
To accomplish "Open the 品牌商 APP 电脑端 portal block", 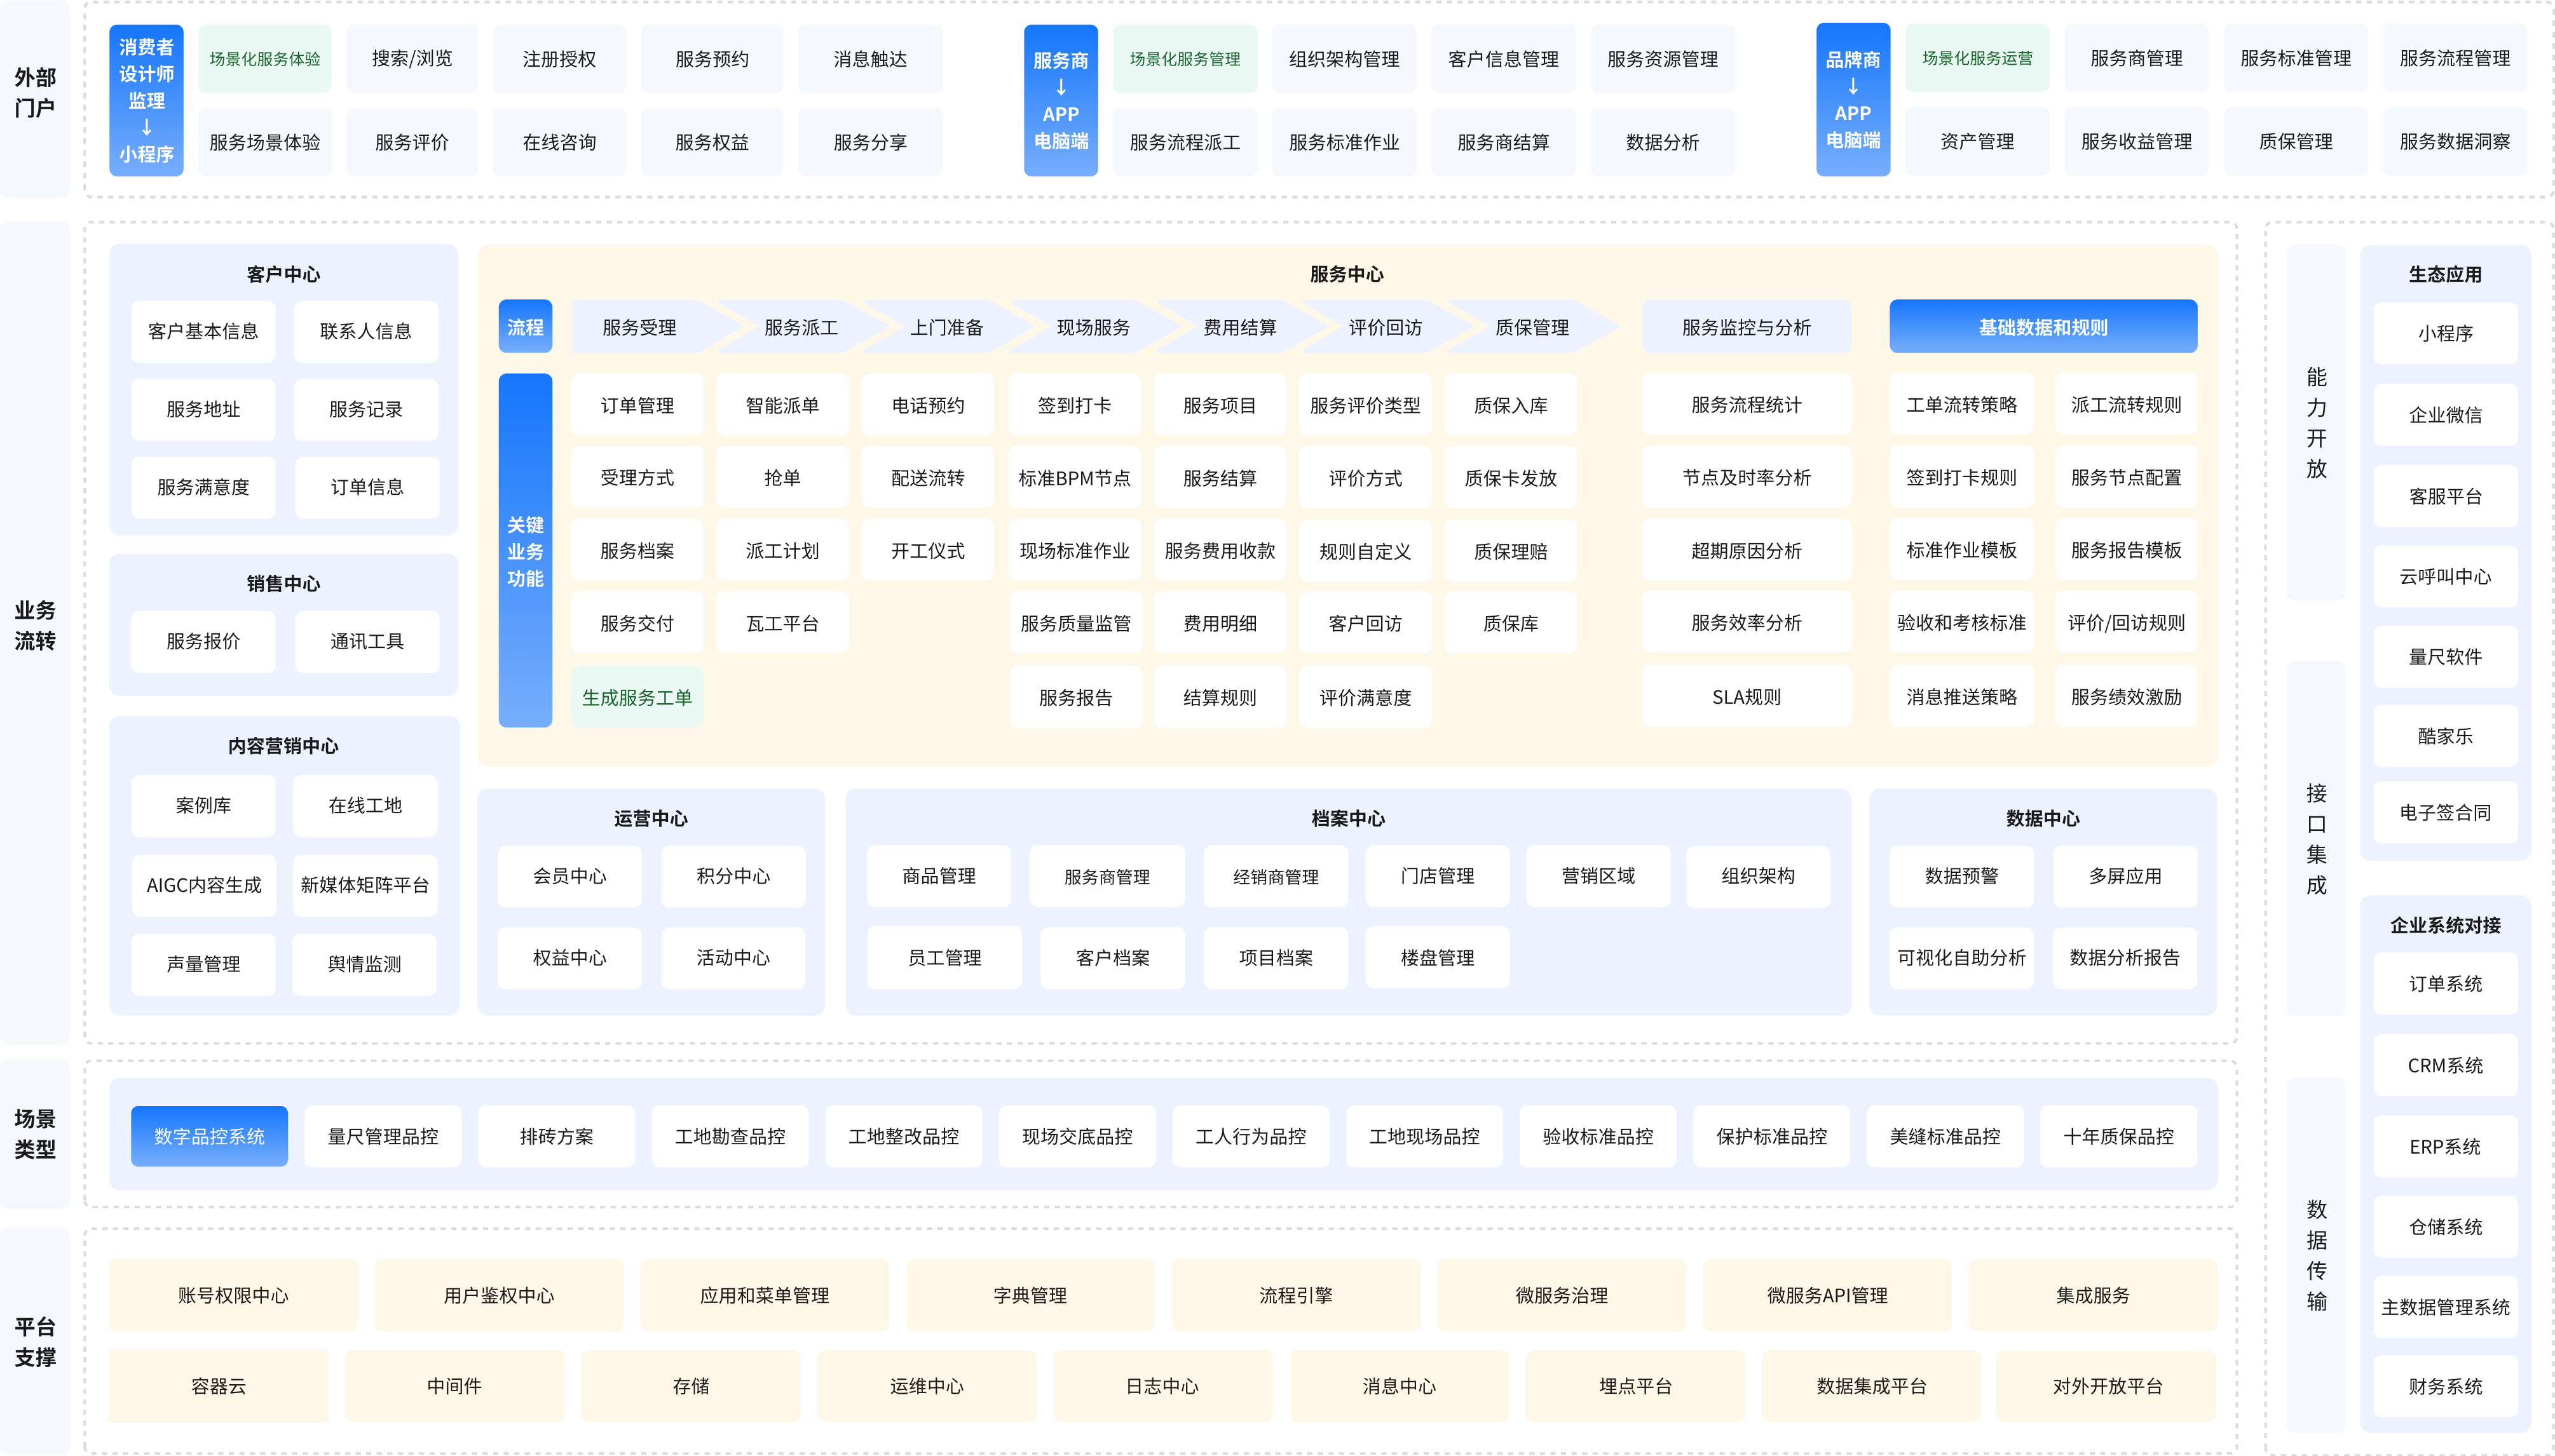I will click(x=1853, y=100).
